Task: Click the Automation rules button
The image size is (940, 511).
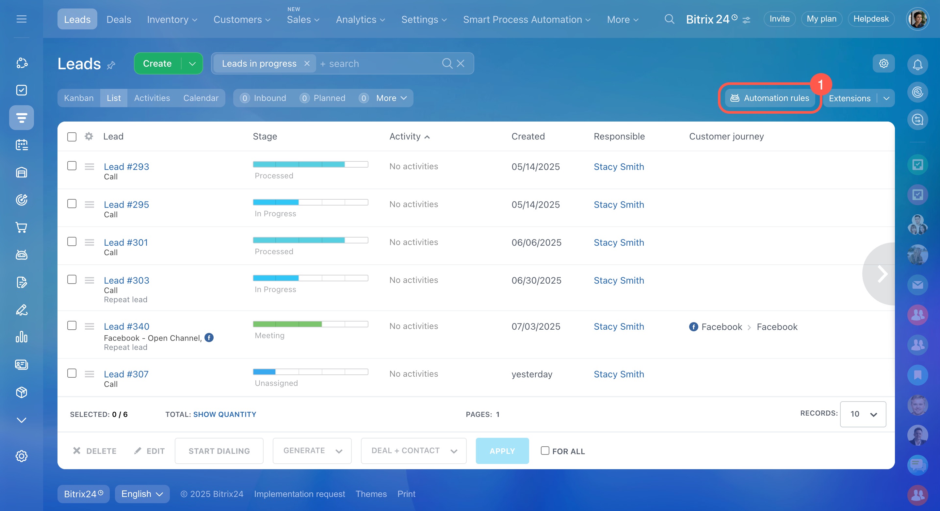Action: pos(770,98)
